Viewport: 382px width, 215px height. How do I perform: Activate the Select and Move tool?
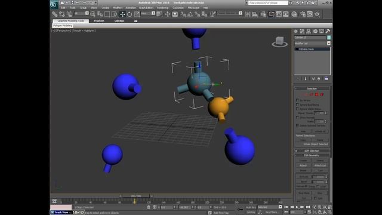[122, 14]
